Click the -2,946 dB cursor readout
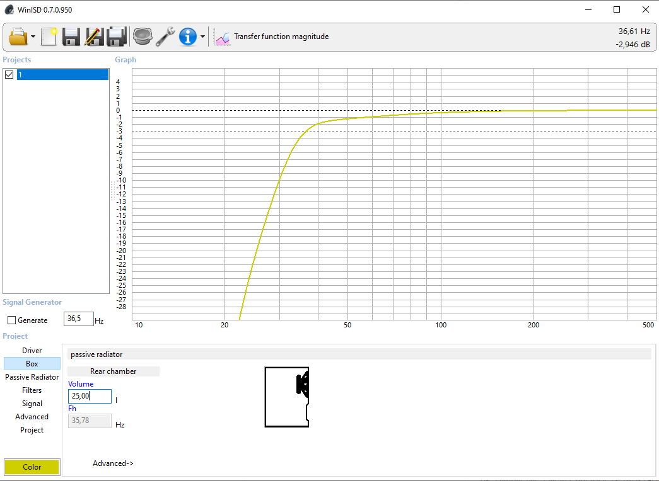 [x=633, y=45]
